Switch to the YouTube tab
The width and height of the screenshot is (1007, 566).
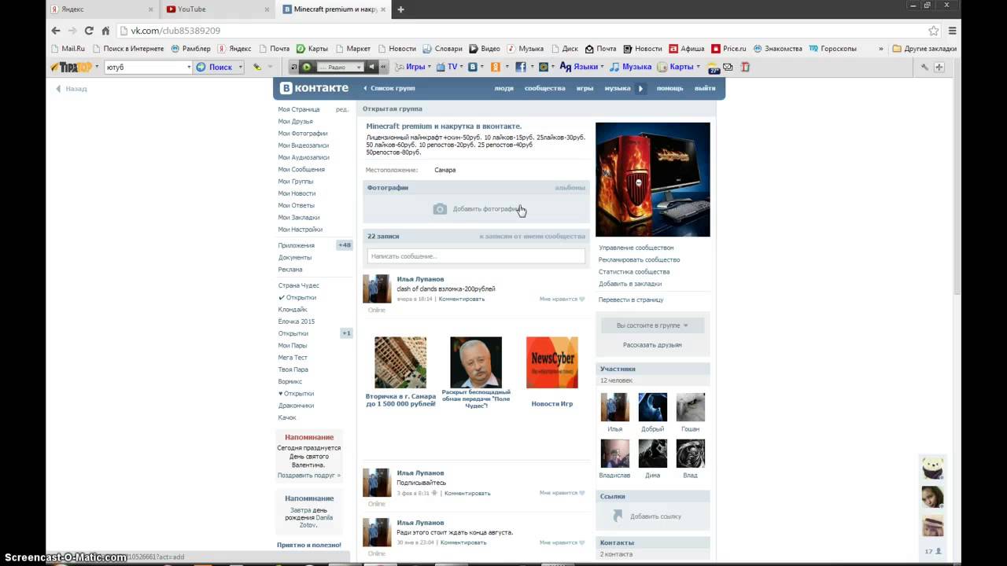[x=218, y=9]
